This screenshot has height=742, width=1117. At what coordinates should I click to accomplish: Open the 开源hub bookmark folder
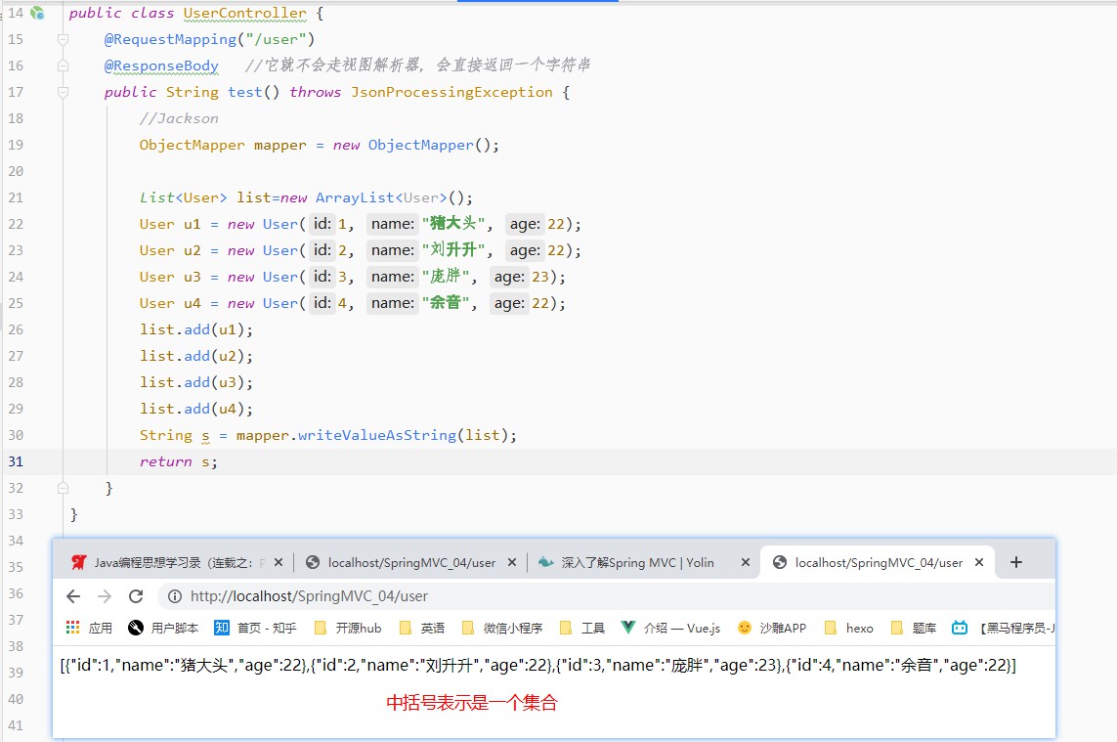tap(348, 628)
